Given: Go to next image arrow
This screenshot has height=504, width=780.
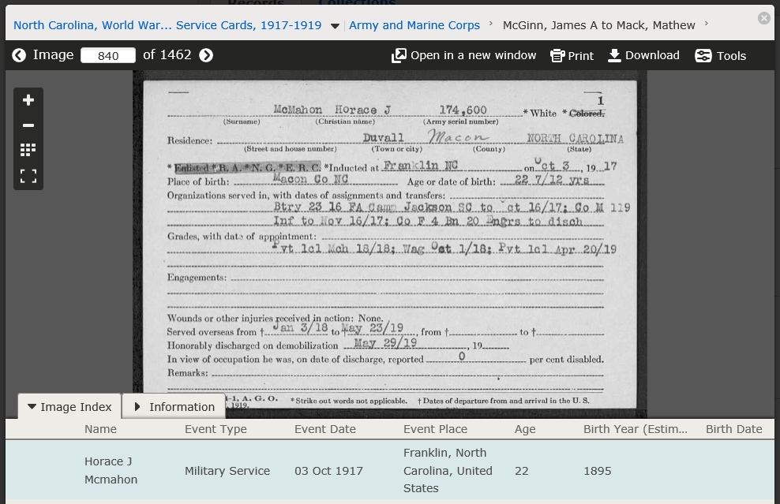Looking at the screenshot, I should click(206, 55).
